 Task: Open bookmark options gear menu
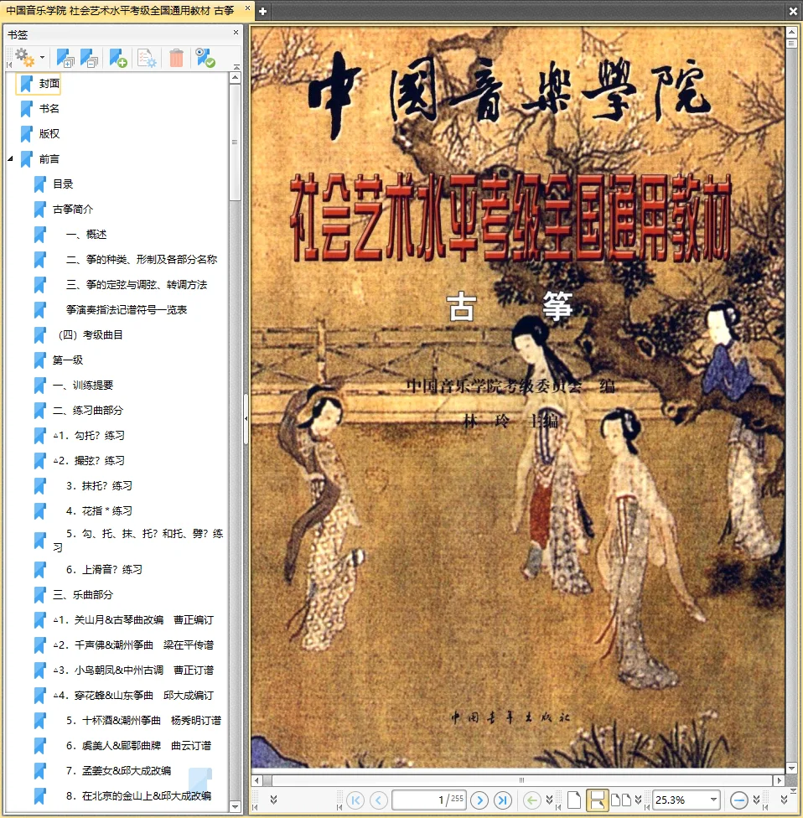(24, 57)
